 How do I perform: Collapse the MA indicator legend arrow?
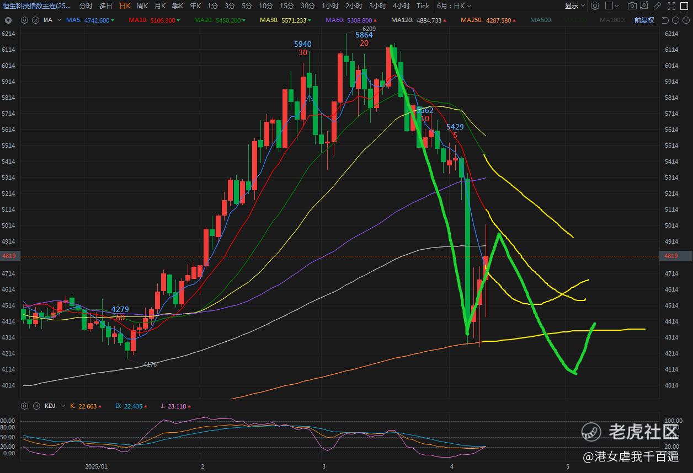pyautogui.click(x=8, y=20)
